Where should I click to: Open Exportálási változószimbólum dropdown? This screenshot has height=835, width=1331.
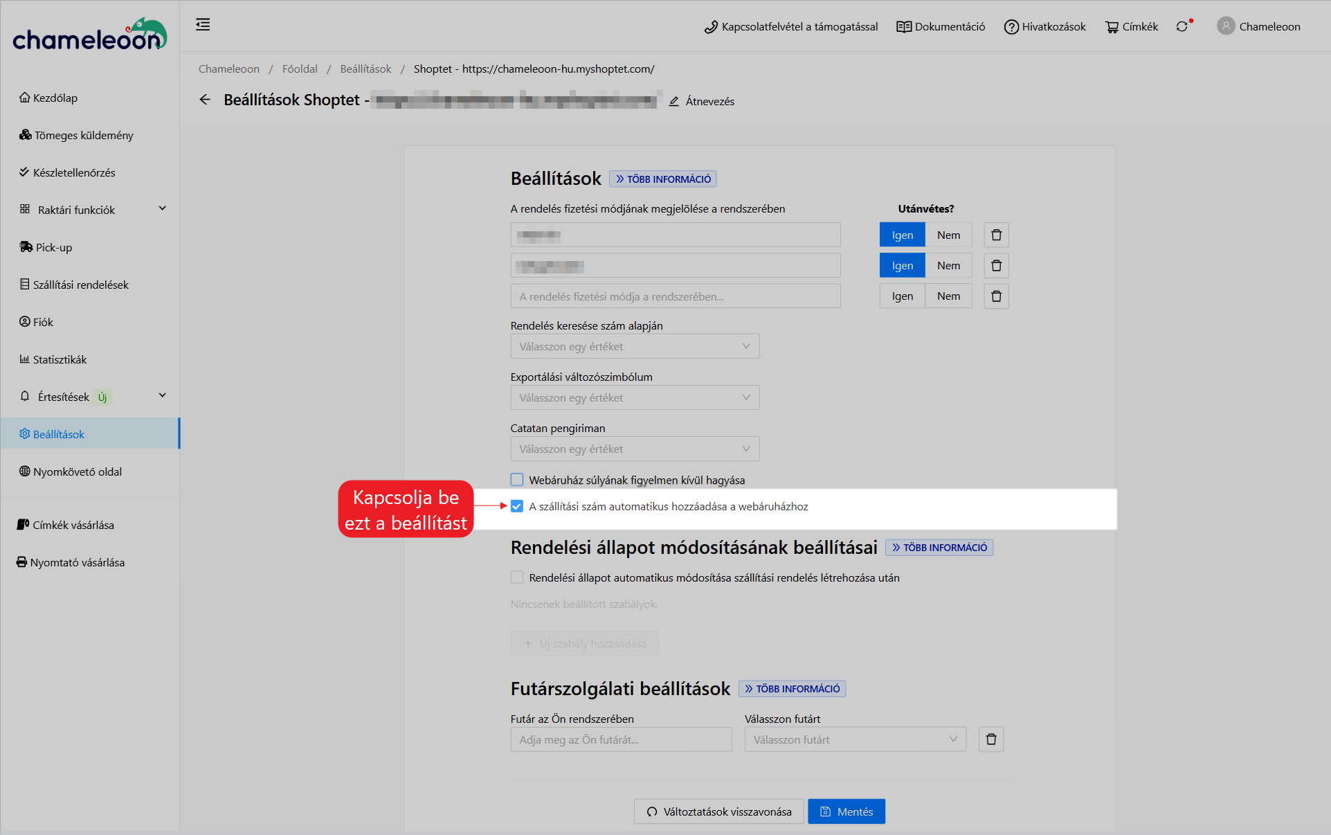(x=635, y=397)
